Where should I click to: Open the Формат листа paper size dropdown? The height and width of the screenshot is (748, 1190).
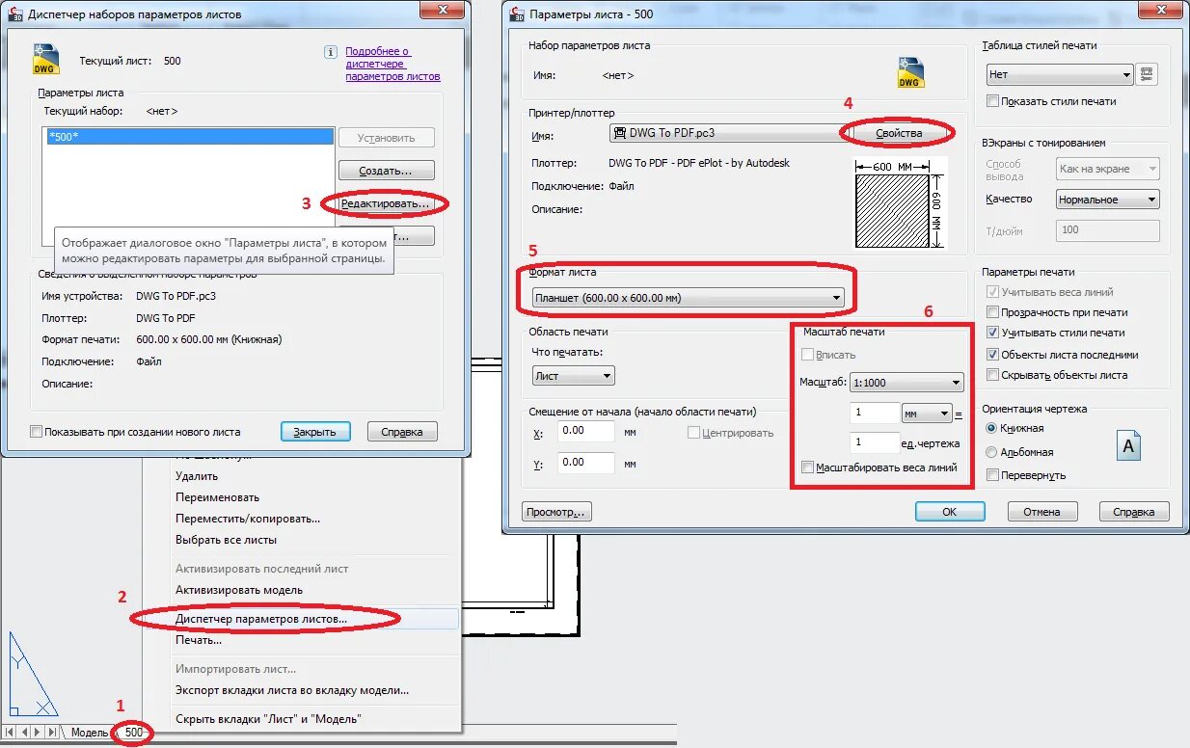pos(689,298)
